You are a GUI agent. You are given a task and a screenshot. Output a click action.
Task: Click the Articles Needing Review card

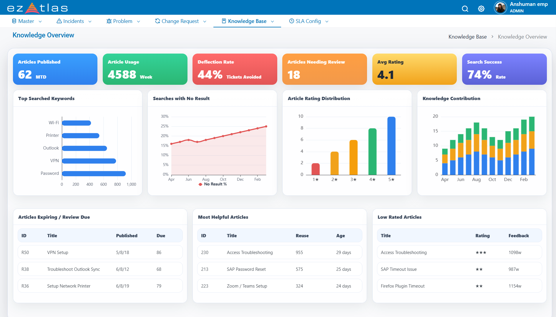324,69
